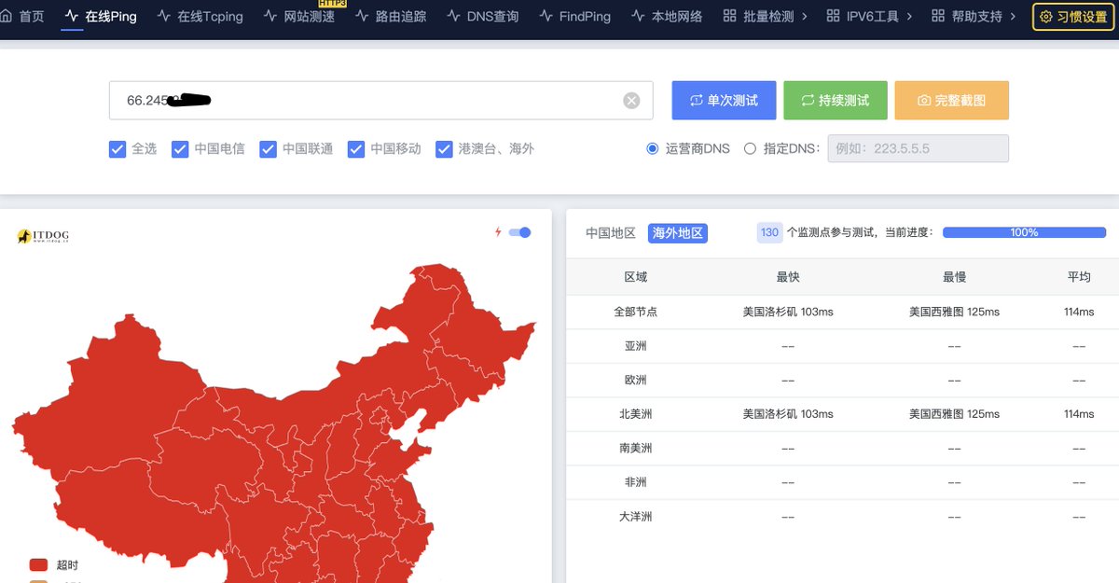Select the 在线Ping tab
The width and height of the screenshot is (1119, 583).
(x=101, y=16)
